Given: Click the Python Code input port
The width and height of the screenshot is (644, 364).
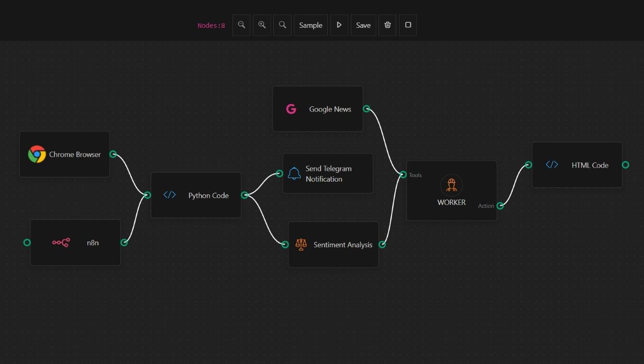Looking at the screenshot, I should pyautogui.click(x=148, y=195).
